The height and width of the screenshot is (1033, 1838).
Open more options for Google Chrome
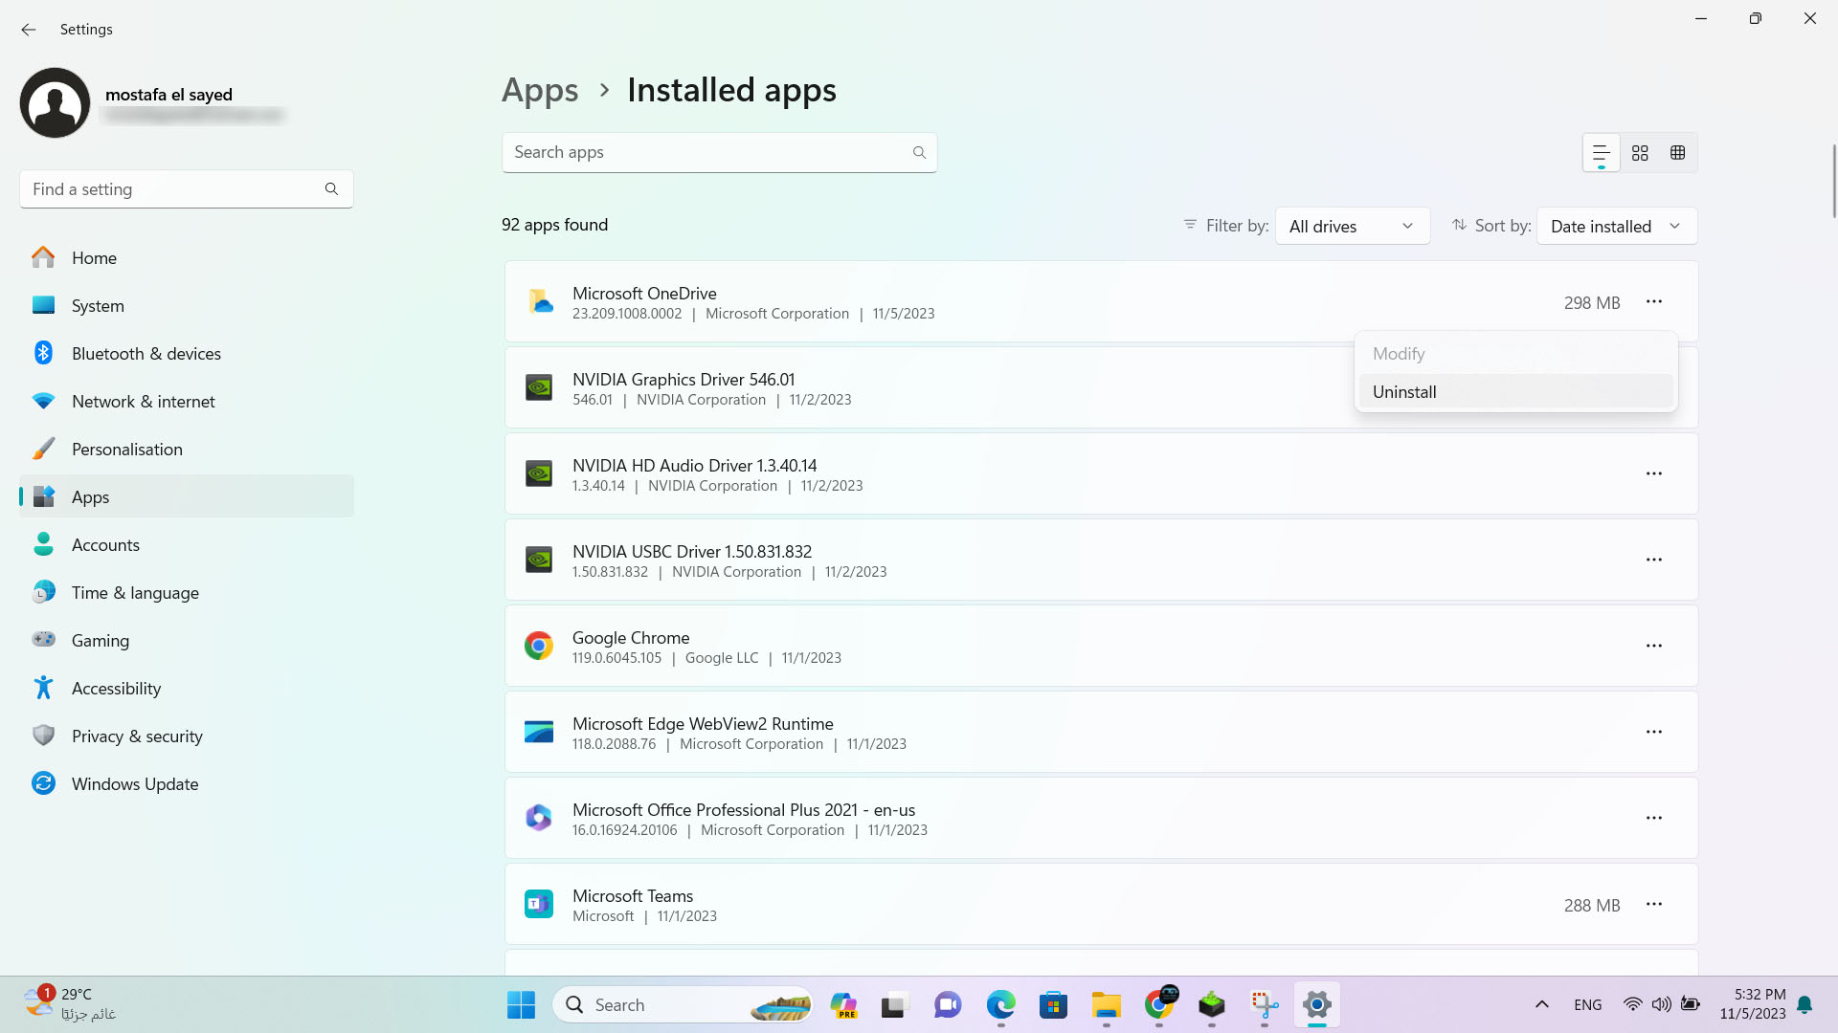point(1653,646)
